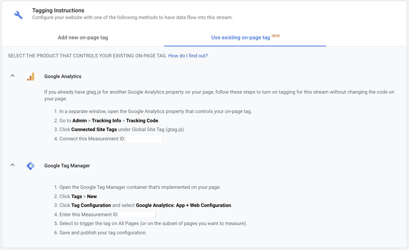Click the bold Tracking Code text
This screenshot has height=250, width=409.
pyautogui.click(x=142, y=121)
